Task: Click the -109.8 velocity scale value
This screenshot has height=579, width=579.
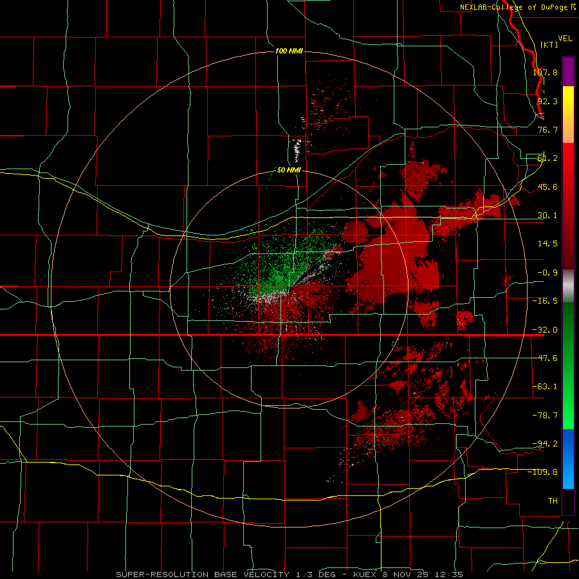Action: (x=542, y=472)
